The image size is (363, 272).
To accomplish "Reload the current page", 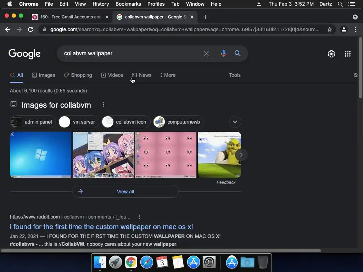I will point(30,29).
